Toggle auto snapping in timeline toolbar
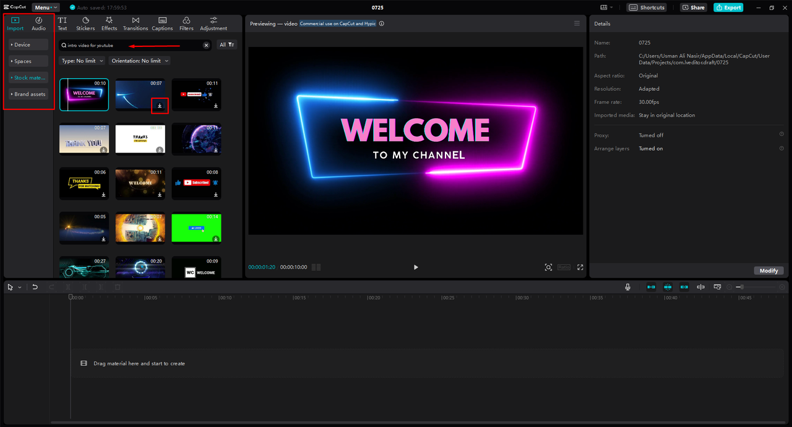The width and height of the screenshot is (792, 427). (668, 287)
